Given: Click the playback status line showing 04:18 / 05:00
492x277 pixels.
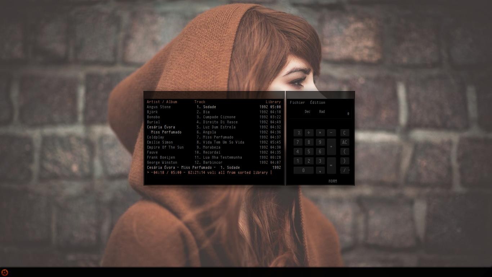Looking at the screenshot, I should (209, 172).
